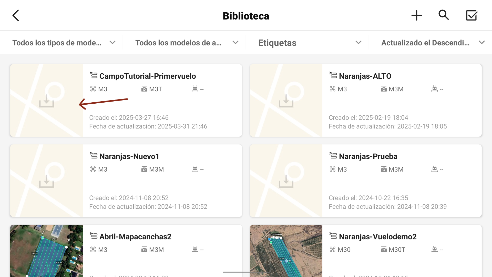Click drone icon in Naranjas-ALTO card
The width and height of the screenshot is (492, 277).
[332, 89]
